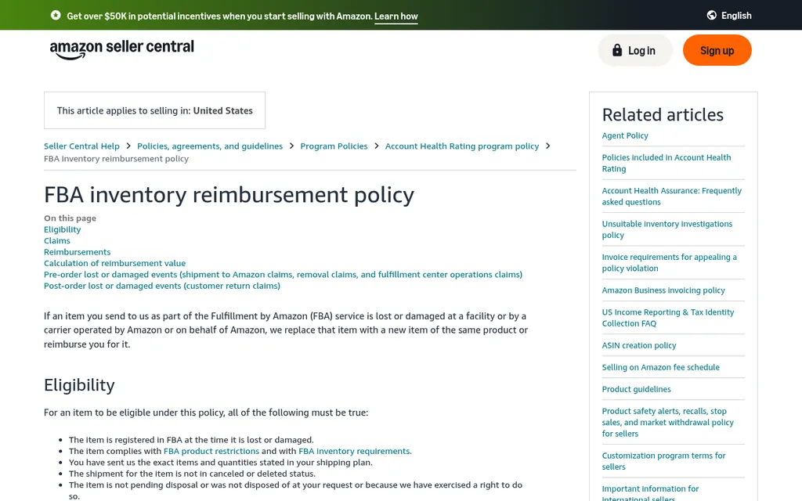Open the FBA product restrictions link
The height and width of the screenshot is (501, 802).
pos(211,451)
